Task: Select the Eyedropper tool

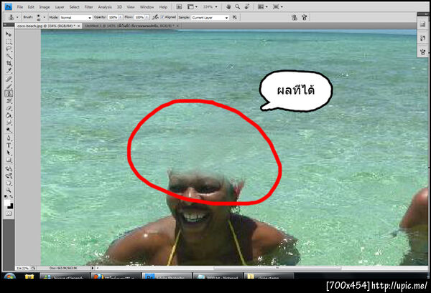Action: point(9,71)
